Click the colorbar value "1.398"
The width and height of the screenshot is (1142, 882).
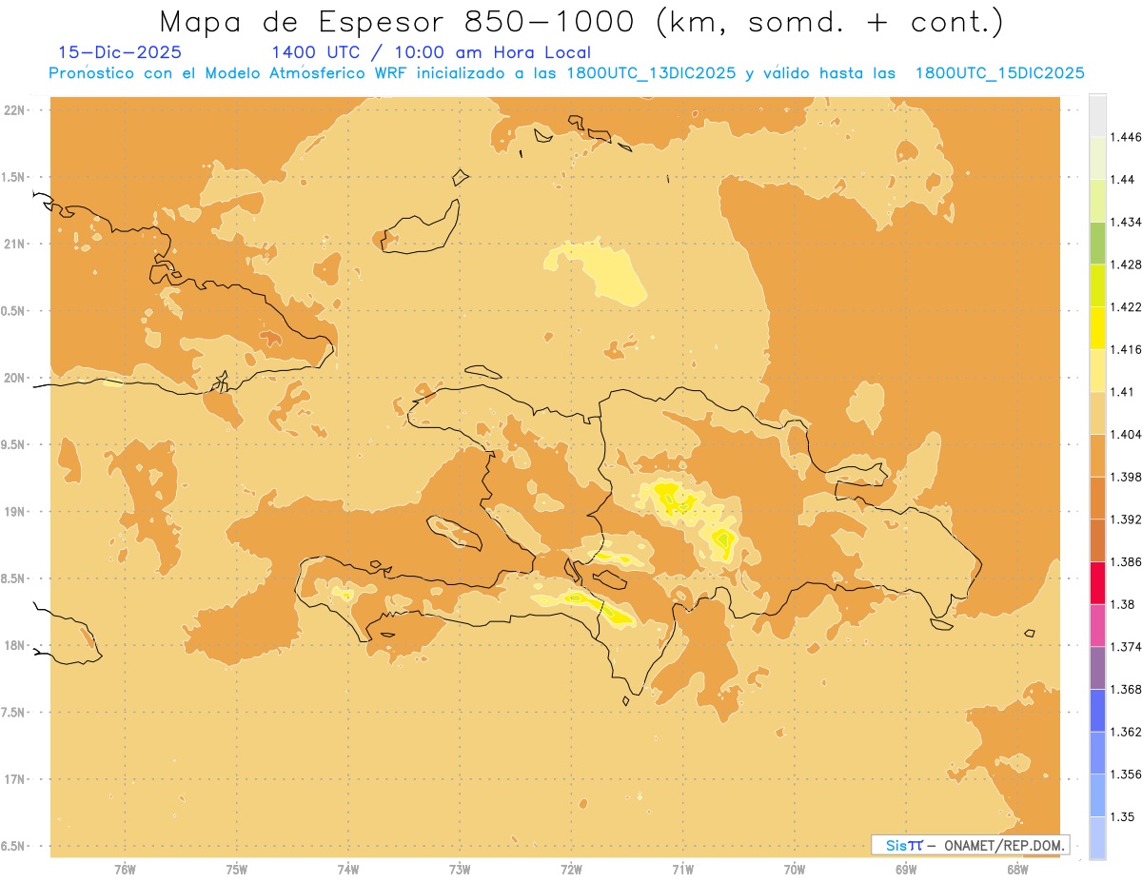[1126, 477]
